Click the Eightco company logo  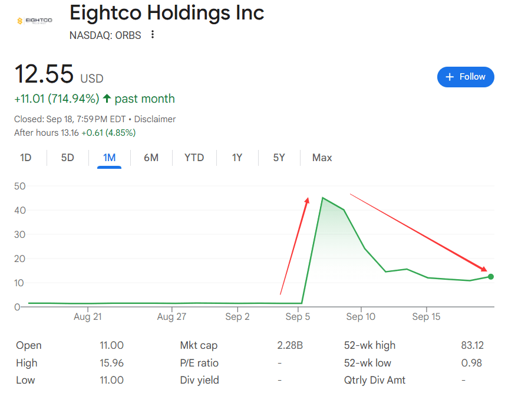(34, 21)
